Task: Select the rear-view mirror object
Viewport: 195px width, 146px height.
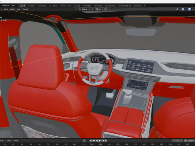Action: (x=141, y=32)
